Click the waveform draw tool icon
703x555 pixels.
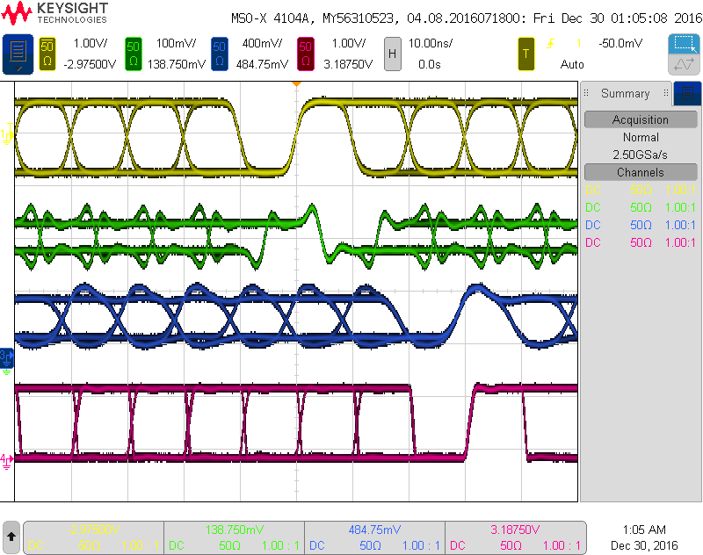(684, 64)
